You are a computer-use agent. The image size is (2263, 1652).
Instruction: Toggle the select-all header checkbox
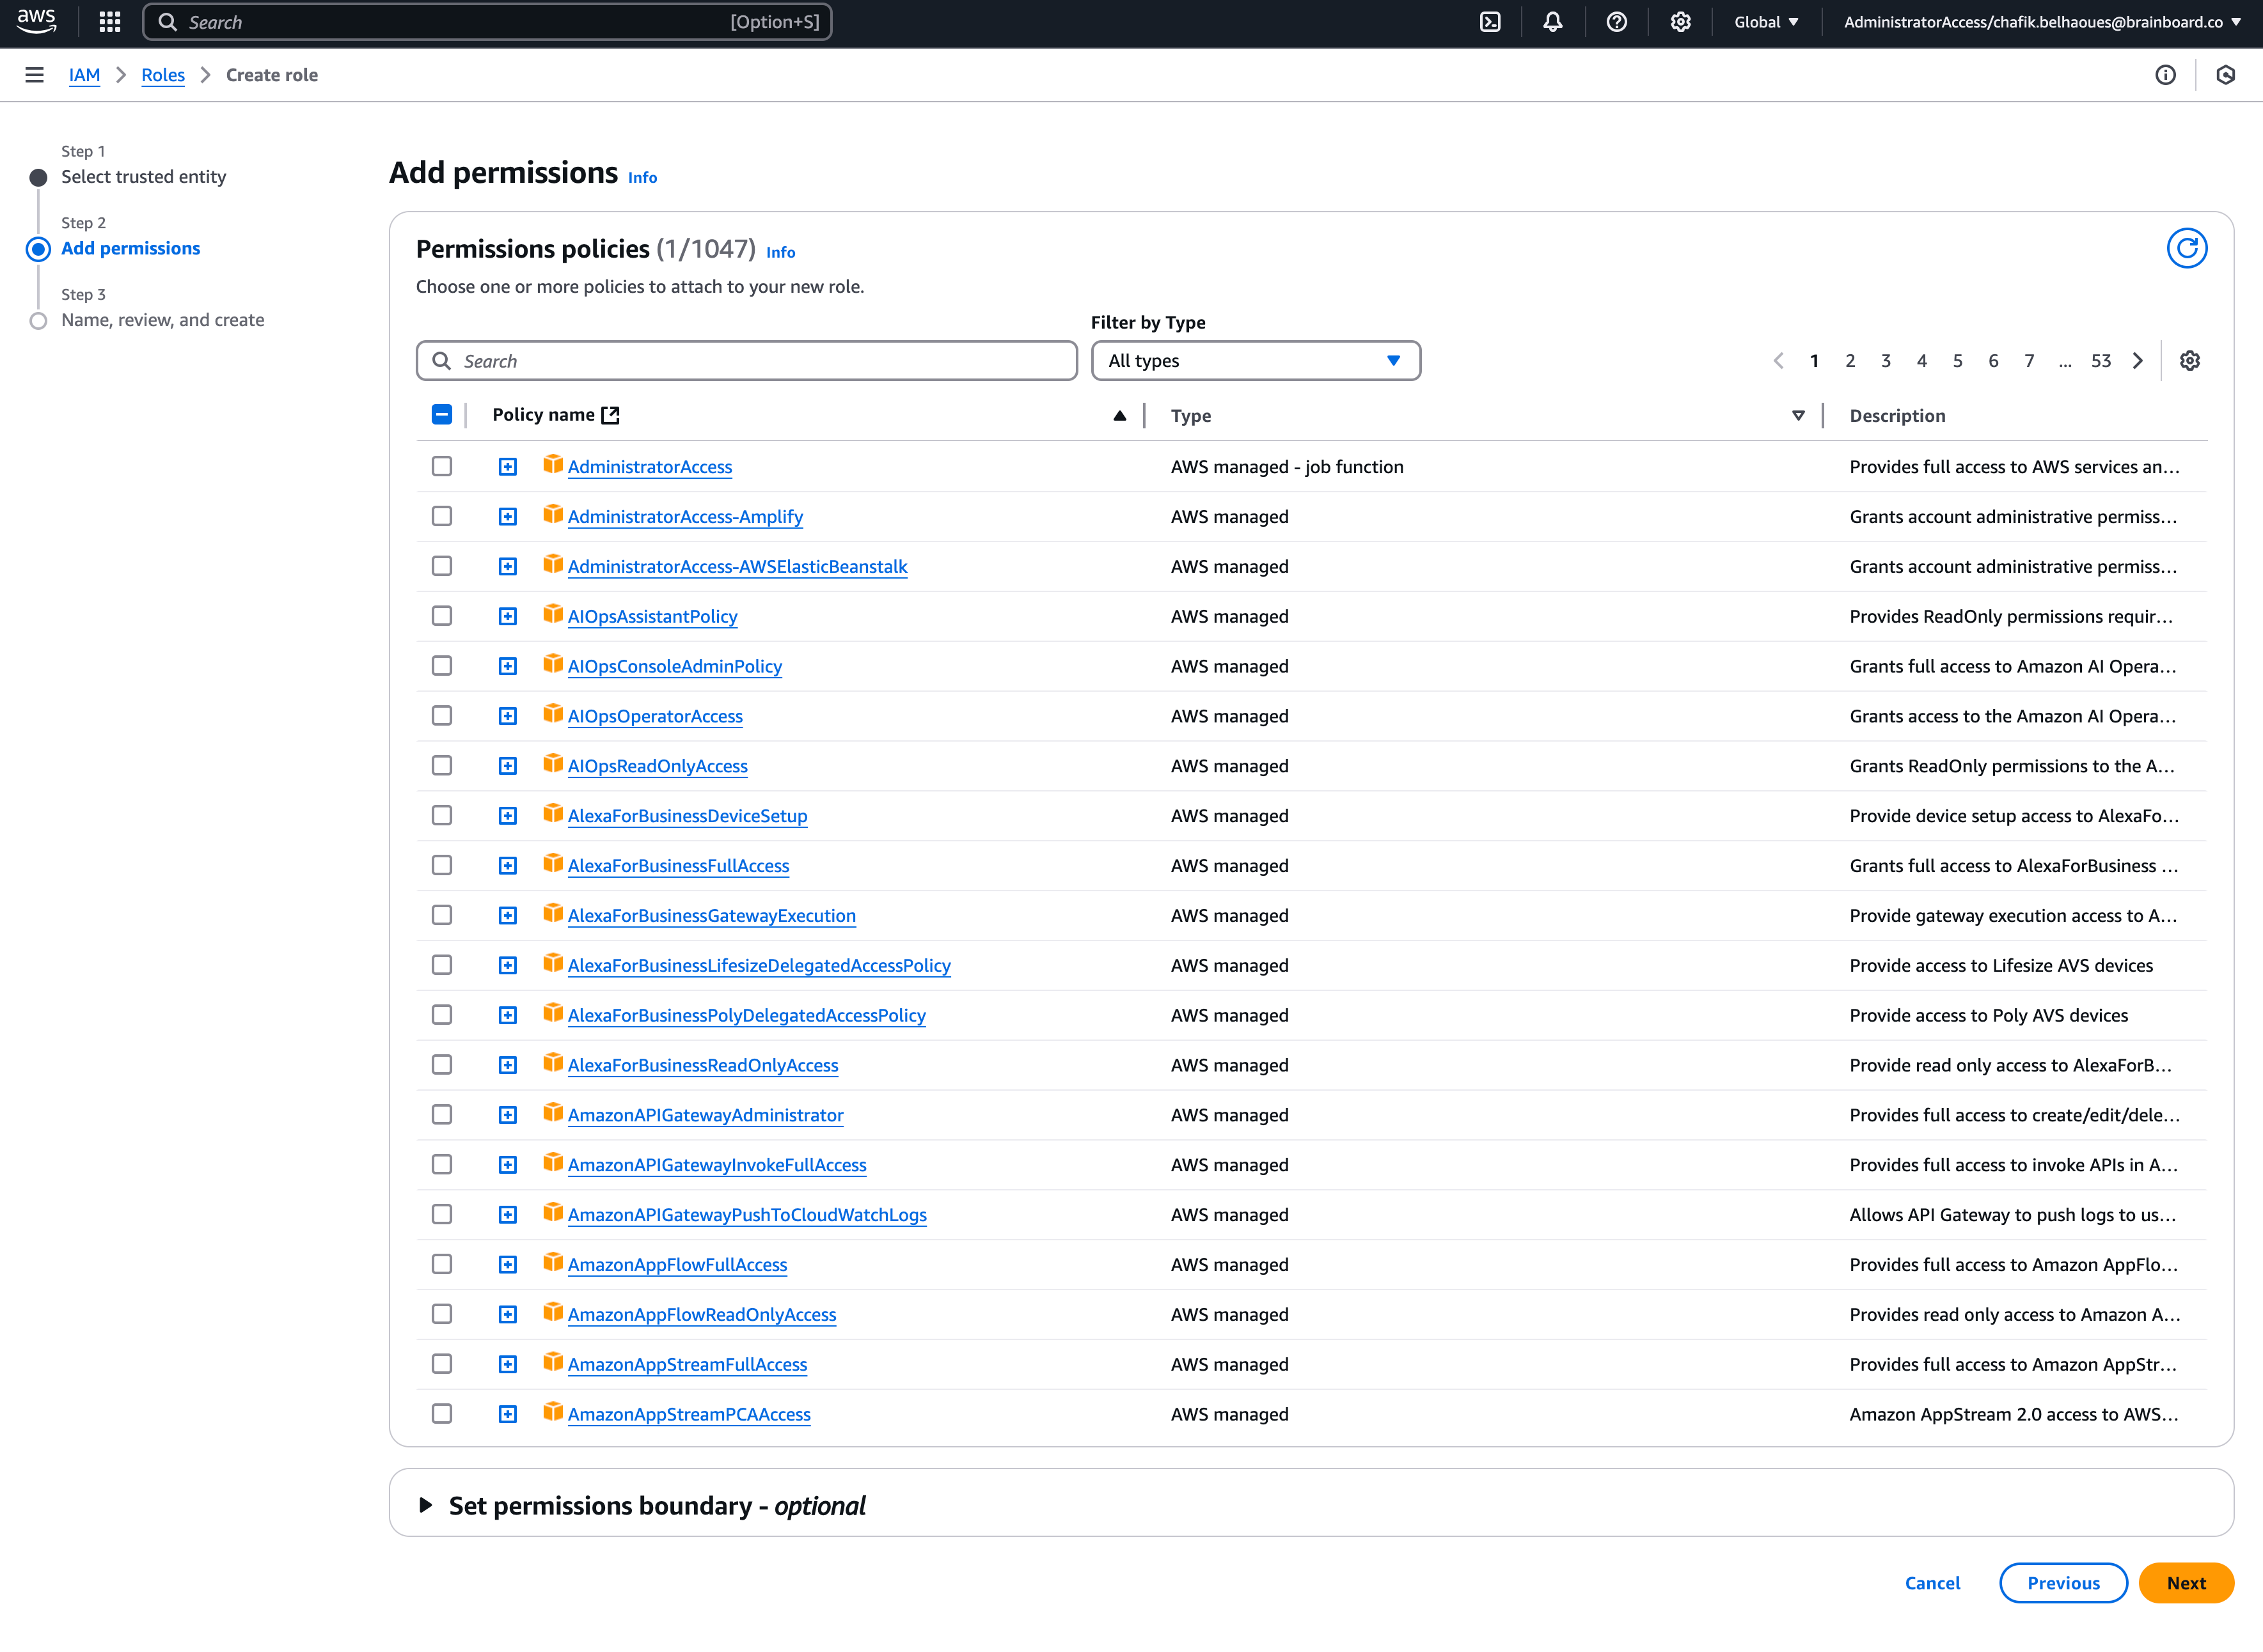[x=441, y=415]
